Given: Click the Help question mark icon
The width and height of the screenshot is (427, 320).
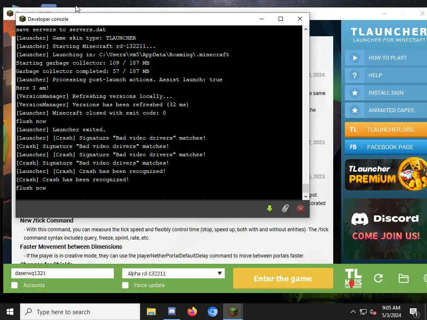Looking at the screenshot, I should click(x=354, y=75).
